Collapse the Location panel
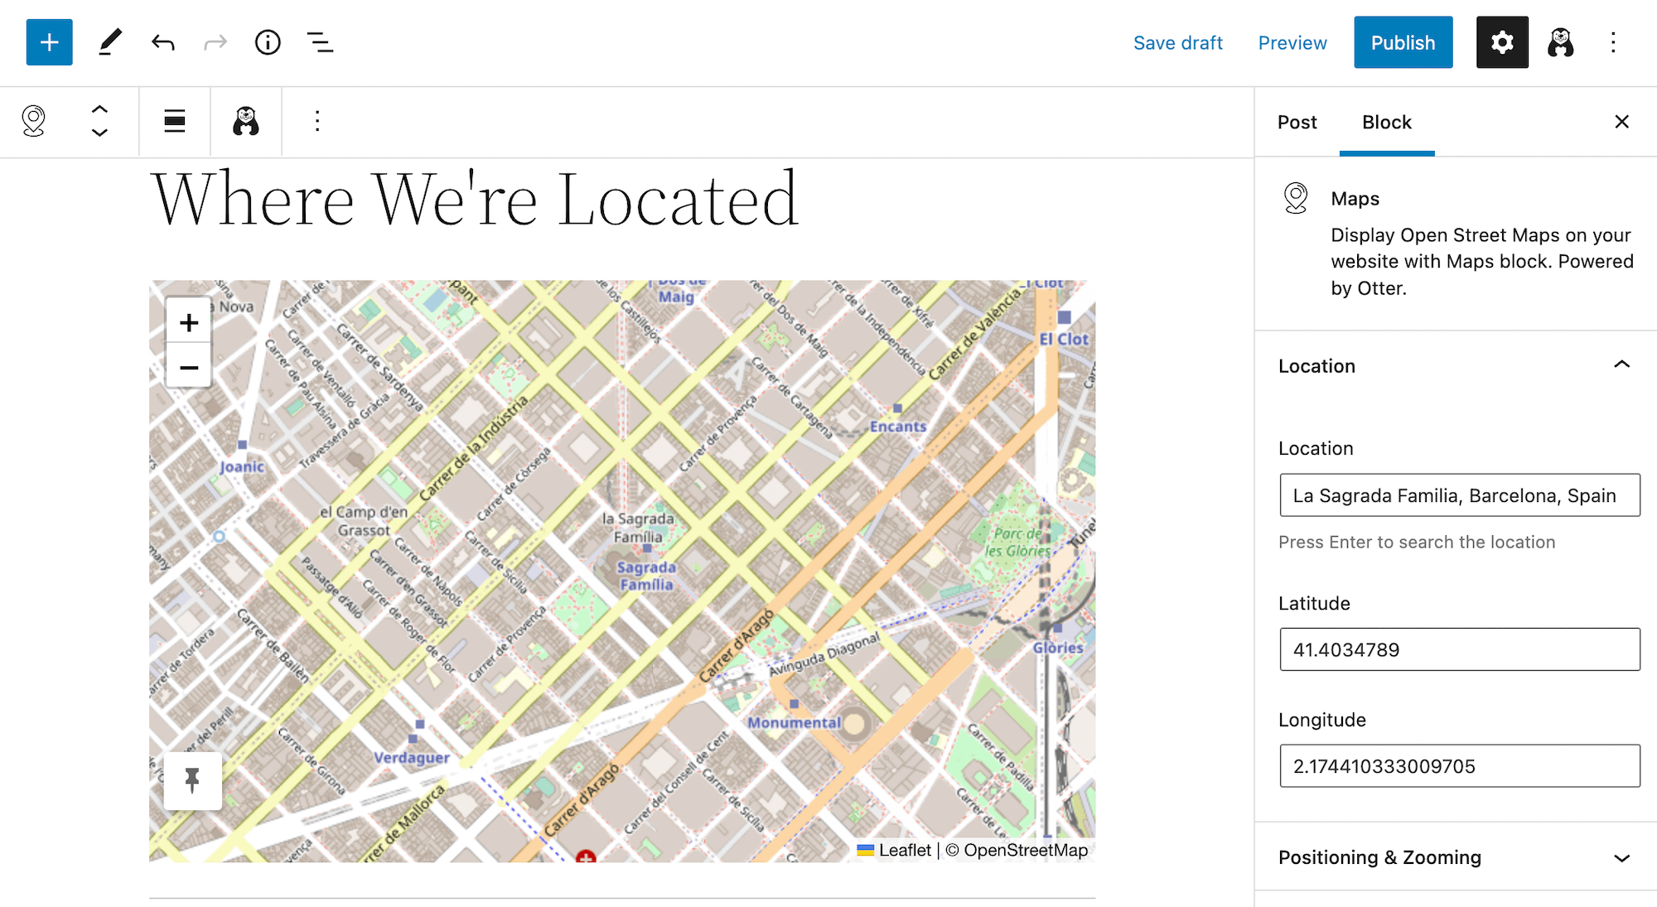Image resolution: width=1657 pixels, height=907 pixels. [x=1621, y=365]
